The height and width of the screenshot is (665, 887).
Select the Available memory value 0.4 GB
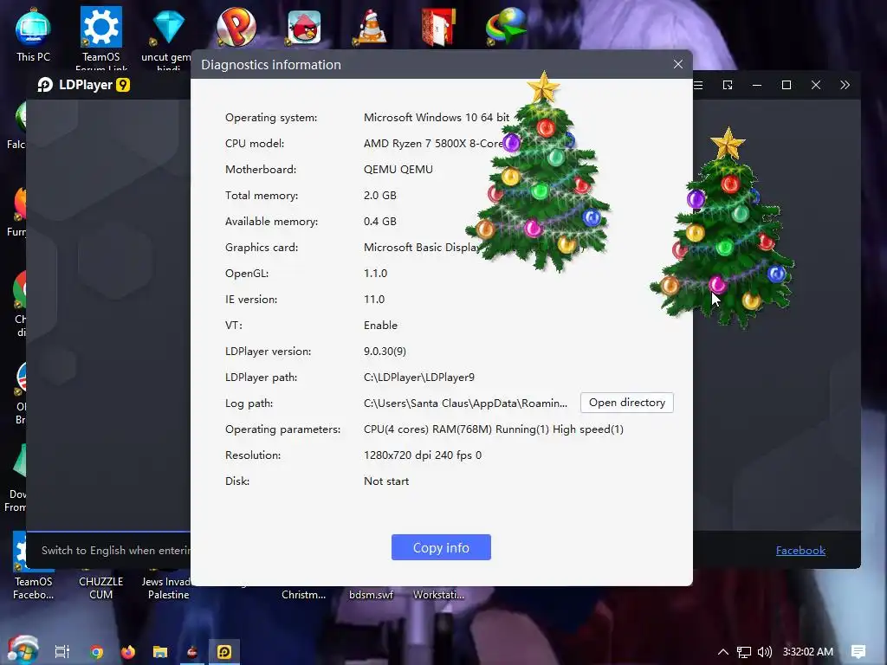380,221
